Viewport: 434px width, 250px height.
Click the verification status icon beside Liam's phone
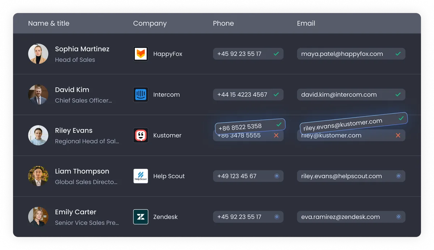(x=276, y=176)
